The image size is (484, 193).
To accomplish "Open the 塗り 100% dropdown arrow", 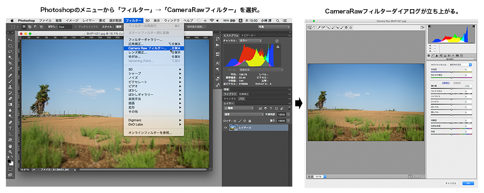I will [x=288, y=121].
